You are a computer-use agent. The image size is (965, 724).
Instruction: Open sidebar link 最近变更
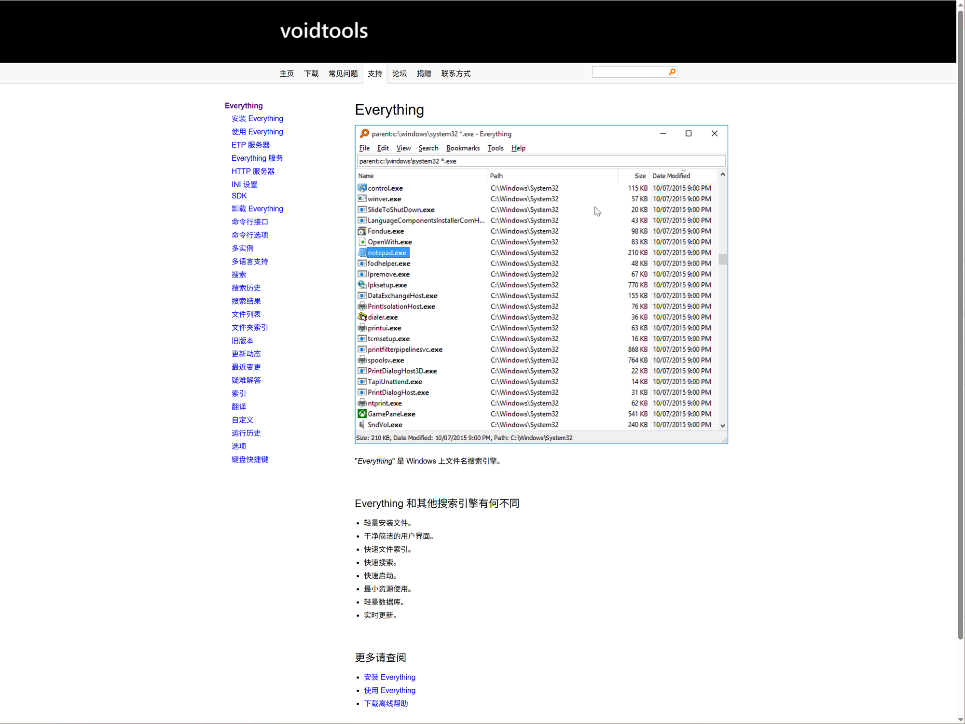coord(246,367)
